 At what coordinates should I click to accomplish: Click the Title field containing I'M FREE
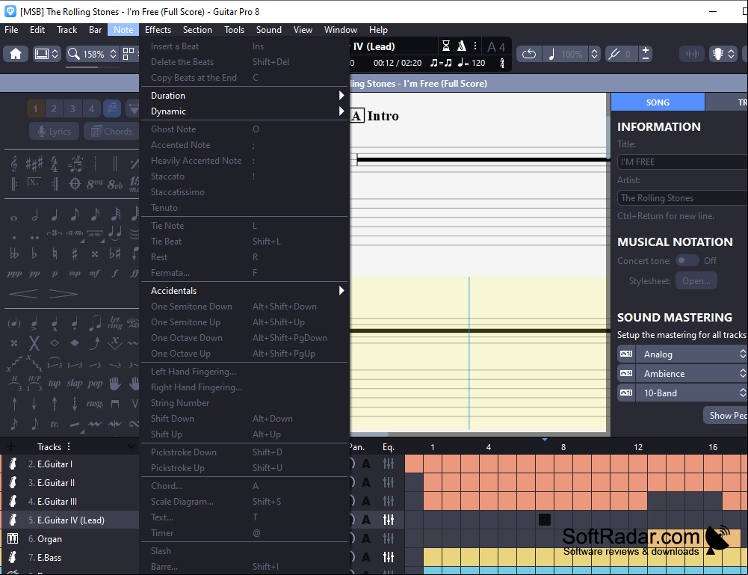[x=683, y=162]
